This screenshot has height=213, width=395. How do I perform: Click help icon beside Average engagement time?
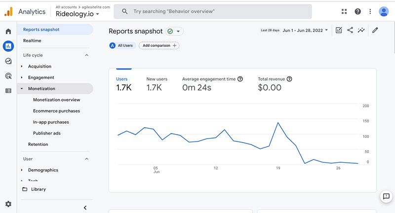240,79
